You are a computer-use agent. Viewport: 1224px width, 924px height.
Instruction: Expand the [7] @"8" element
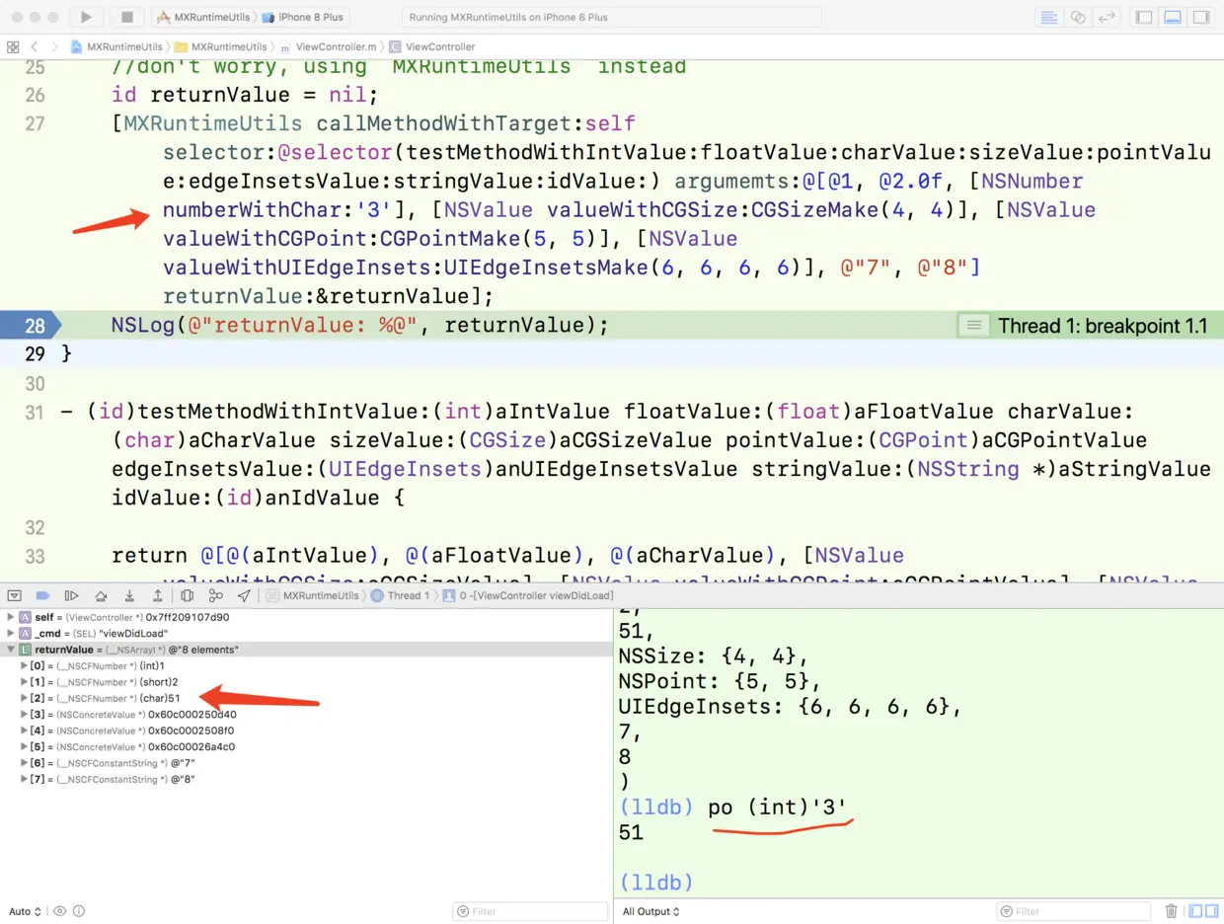tap(25, 779)
